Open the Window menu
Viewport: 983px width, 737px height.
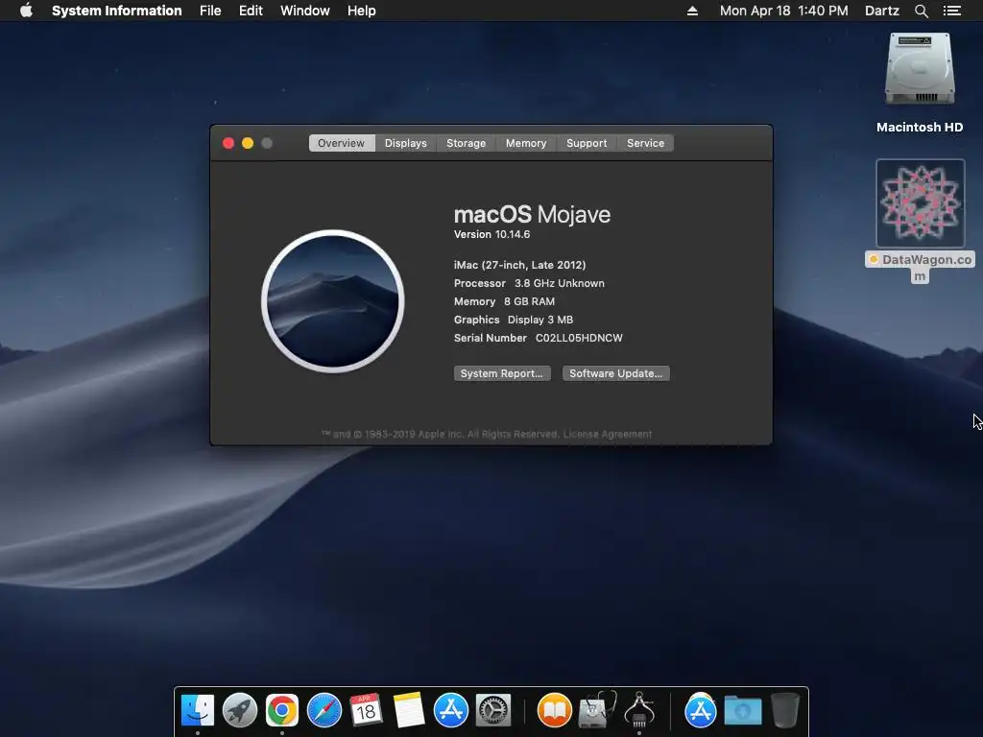coord(304,11)
